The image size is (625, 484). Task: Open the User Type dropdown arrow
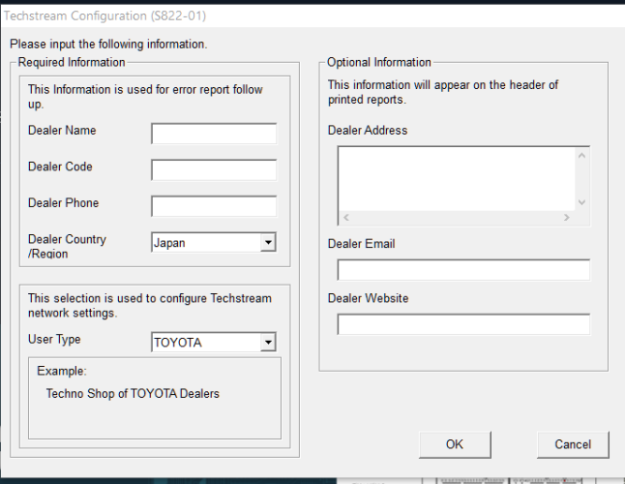tap(268, 342)
